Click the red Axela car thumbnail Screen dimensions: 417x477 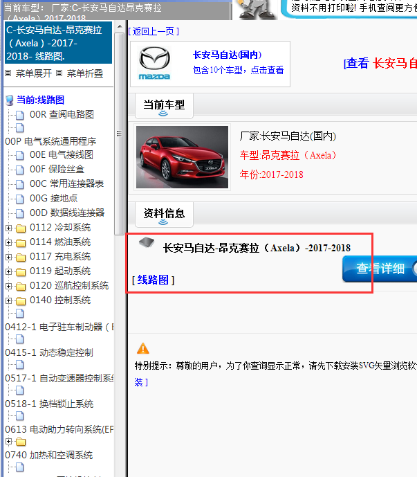(182, 157)
